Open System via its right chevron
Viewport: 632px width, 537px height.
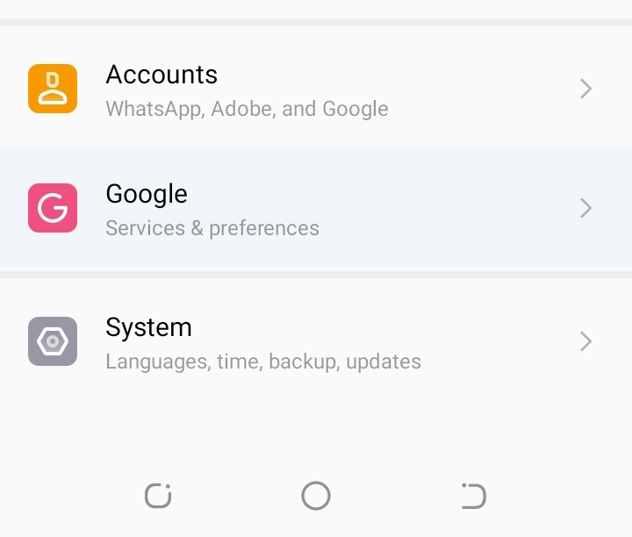point(586,341)
